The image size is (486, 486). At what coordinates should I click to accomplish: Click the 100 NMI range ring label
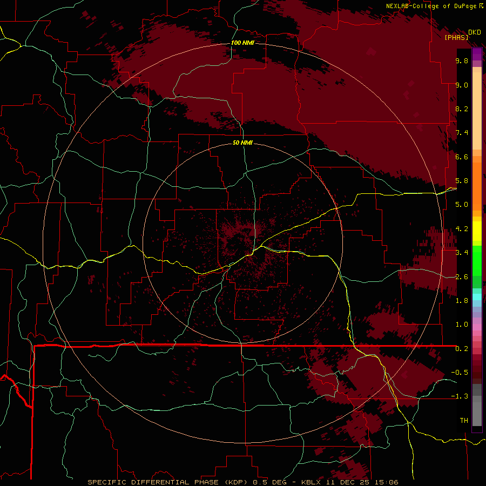click(242, 43)
